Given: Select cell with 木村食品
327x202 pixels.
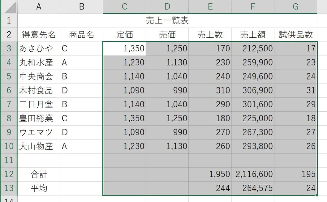Looking at the screenshot, I should coord(39,91).
